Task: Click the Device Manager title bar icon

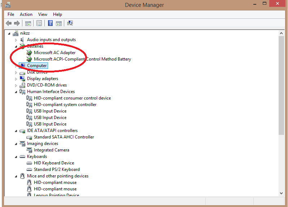Action: (8, 5)
